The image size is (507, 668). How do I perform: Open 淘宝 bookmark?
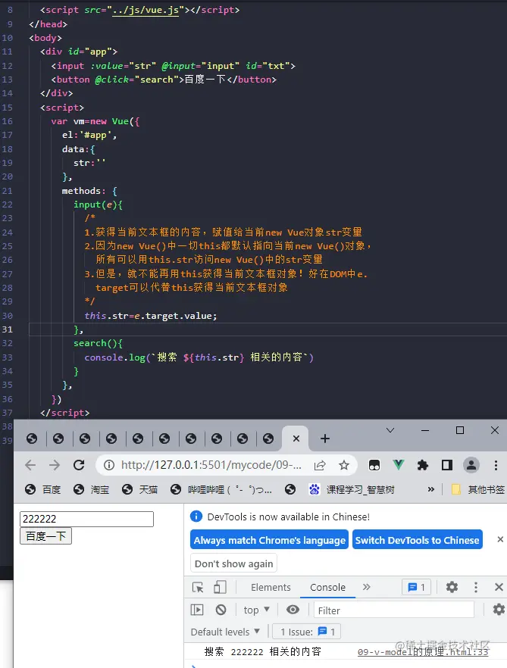(91, 489)
